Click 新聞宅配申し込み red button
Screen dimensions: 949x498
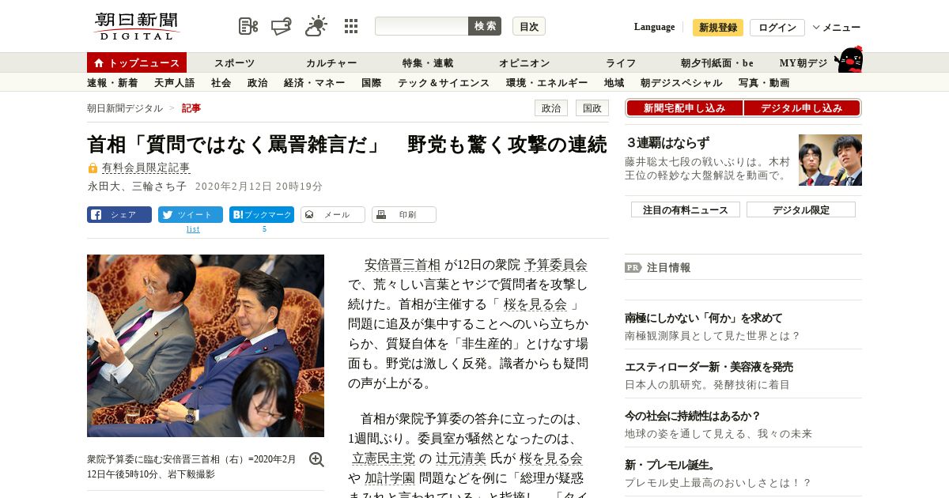click(684, 108)
